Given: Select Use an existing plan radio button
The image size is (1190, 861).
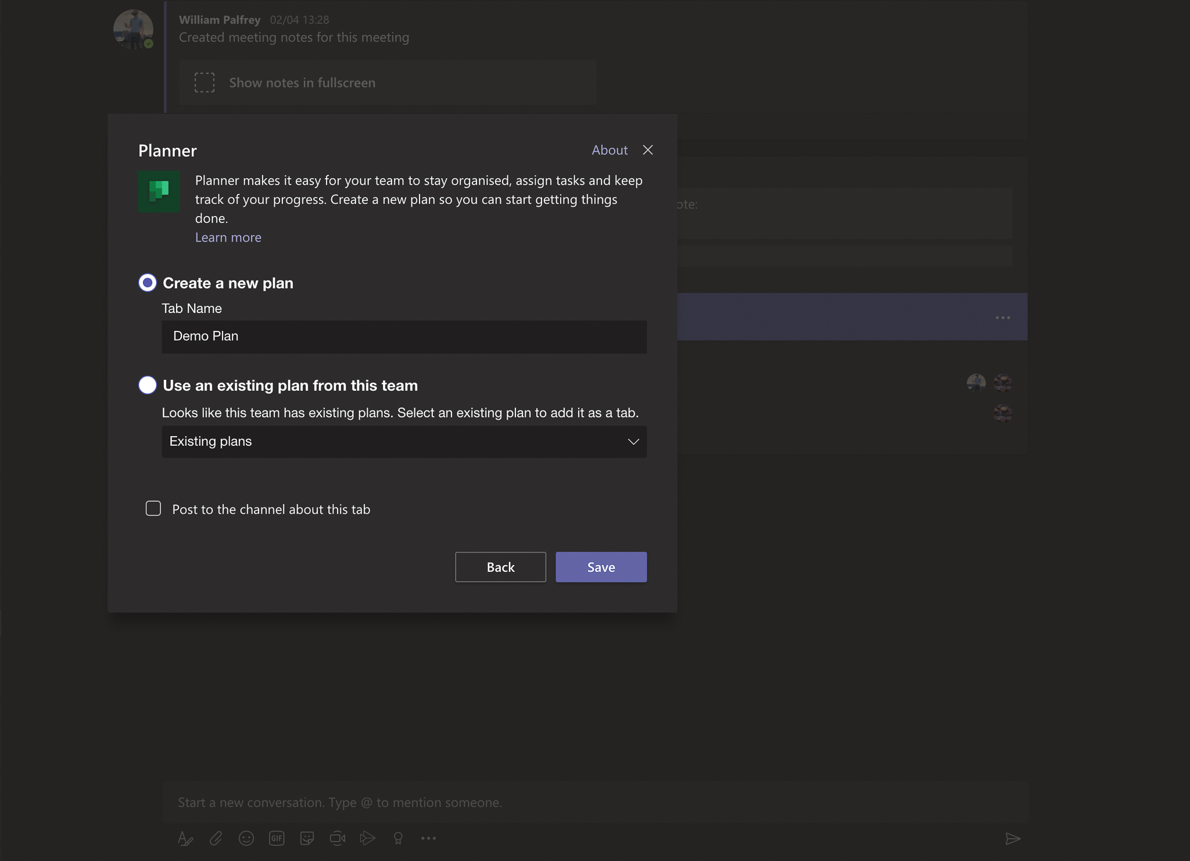Looking at the screenshot, I should (147, 385).
